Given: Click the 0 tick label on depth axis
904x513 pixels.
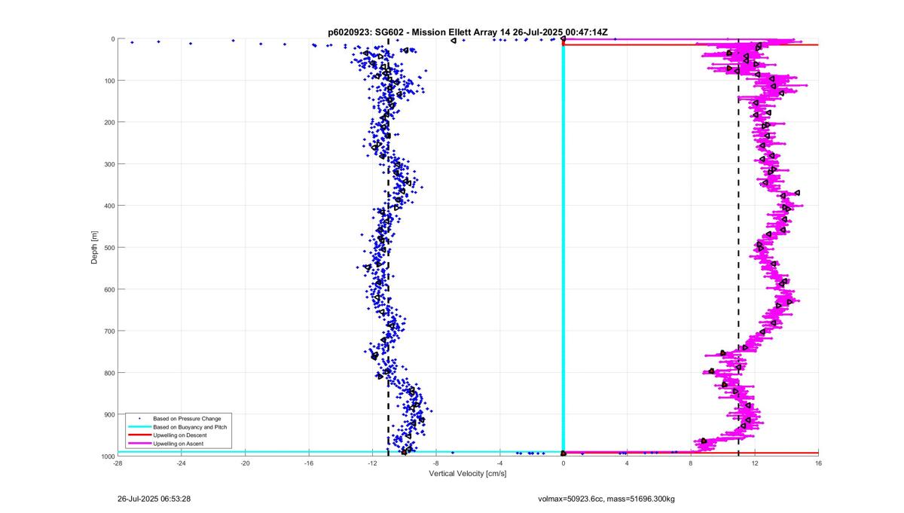Looking at the screenshot, I should [112, 39].
